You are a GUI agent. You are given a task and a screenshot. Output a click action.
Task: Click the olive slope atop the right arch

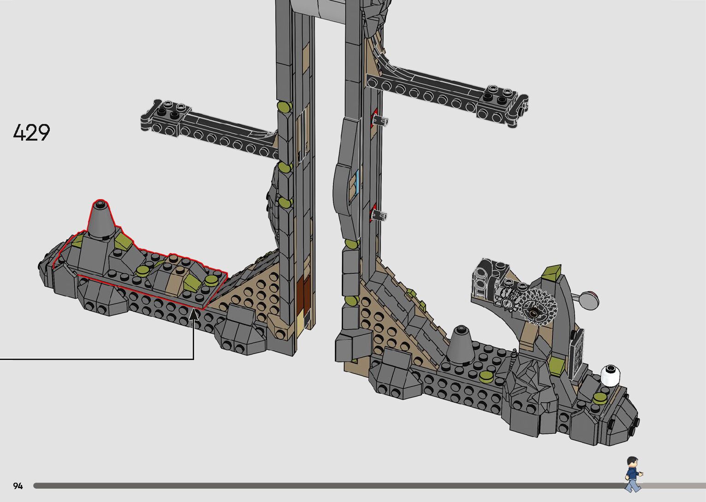pyautogui.click(x=552, y=272)
